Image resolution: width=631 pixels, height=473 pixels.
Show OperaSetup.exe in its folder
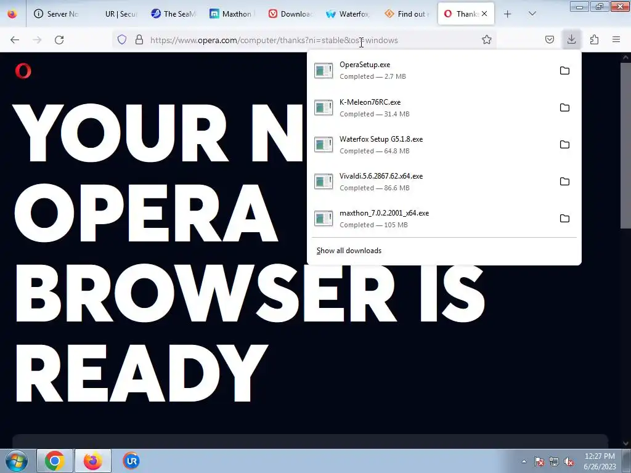pyautogui.click(x=564, y=70)
